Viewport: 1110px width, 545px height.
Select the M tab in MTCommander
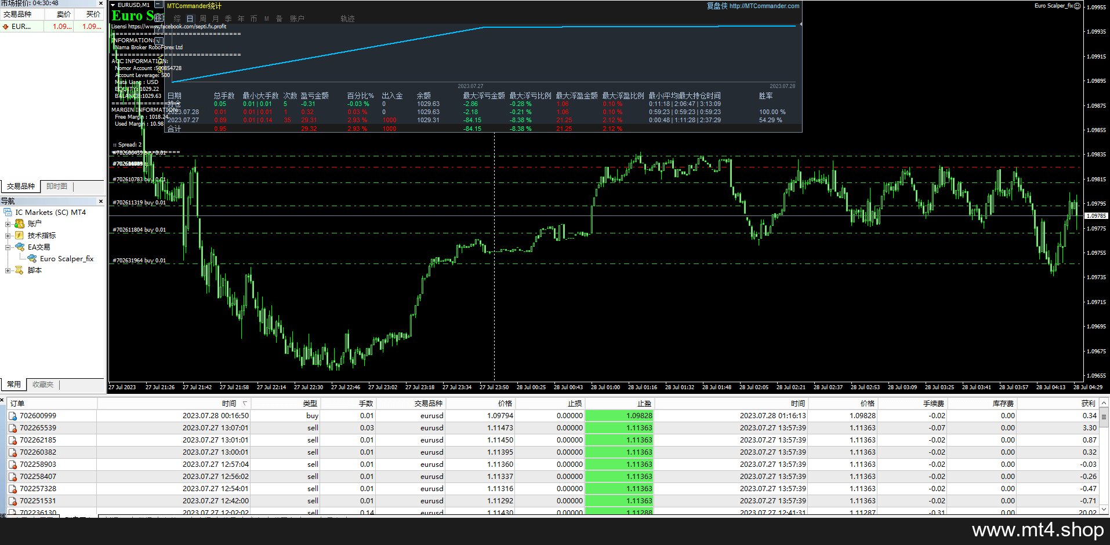pyautogui.click(x=267, y=19)
